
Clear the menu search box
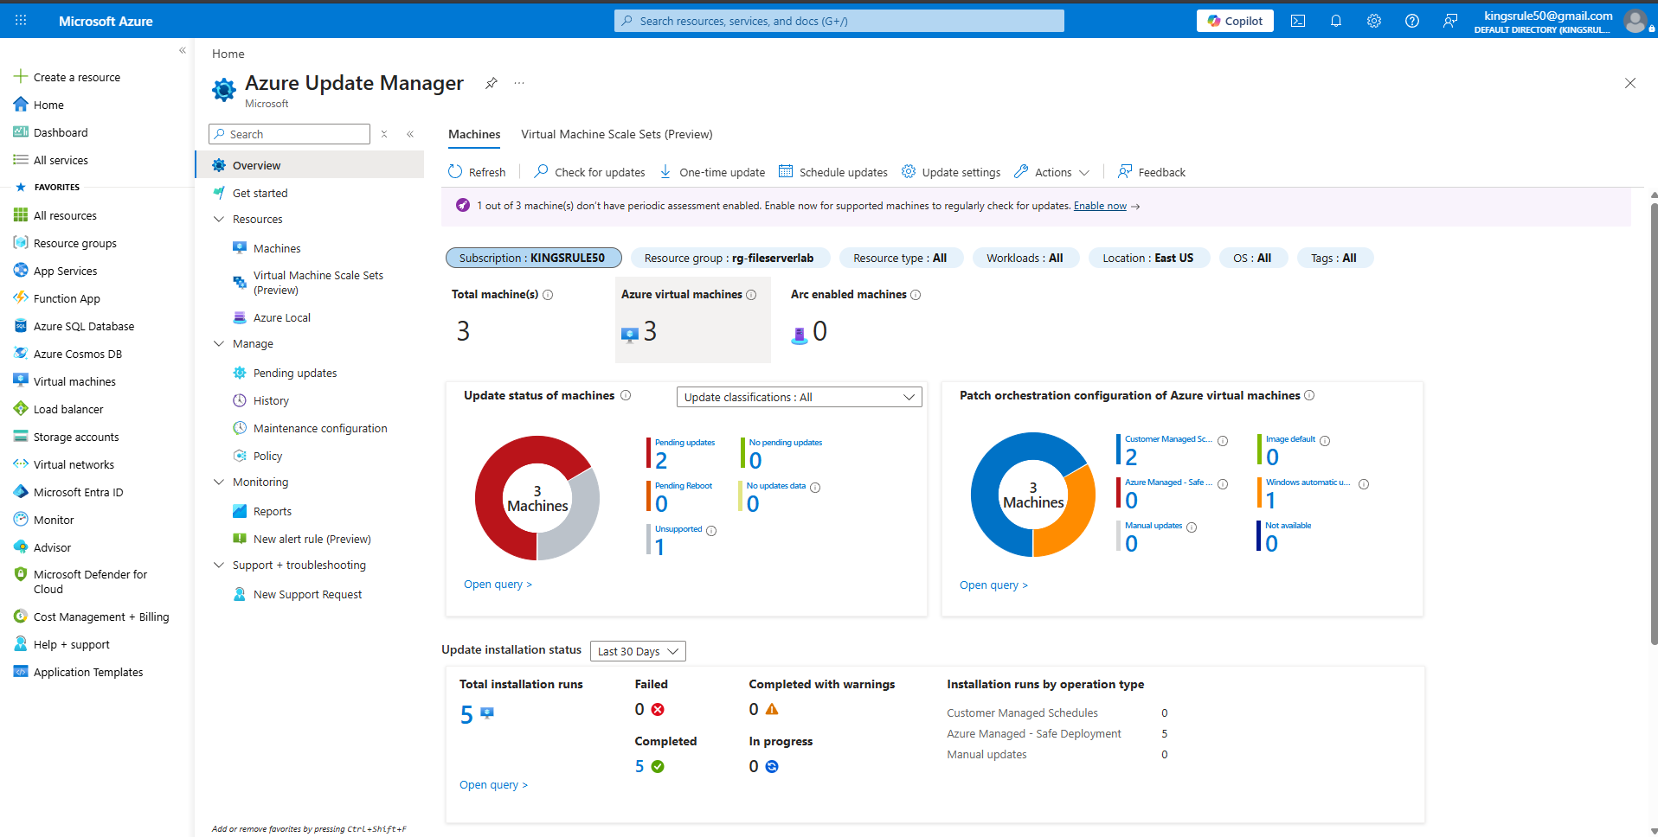click(x=384, y=134)
